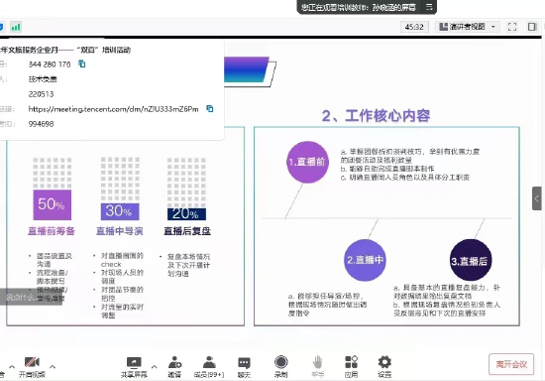Click the host name 技术负责
Screen dimensions: 545x381
[43, 79]
